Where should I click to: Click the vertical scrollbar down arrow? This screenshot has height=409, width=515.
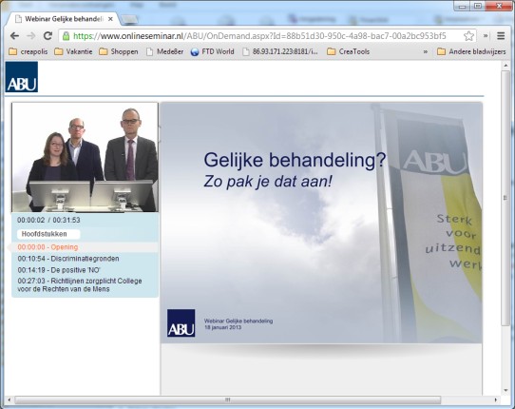(x=505, y=391)
